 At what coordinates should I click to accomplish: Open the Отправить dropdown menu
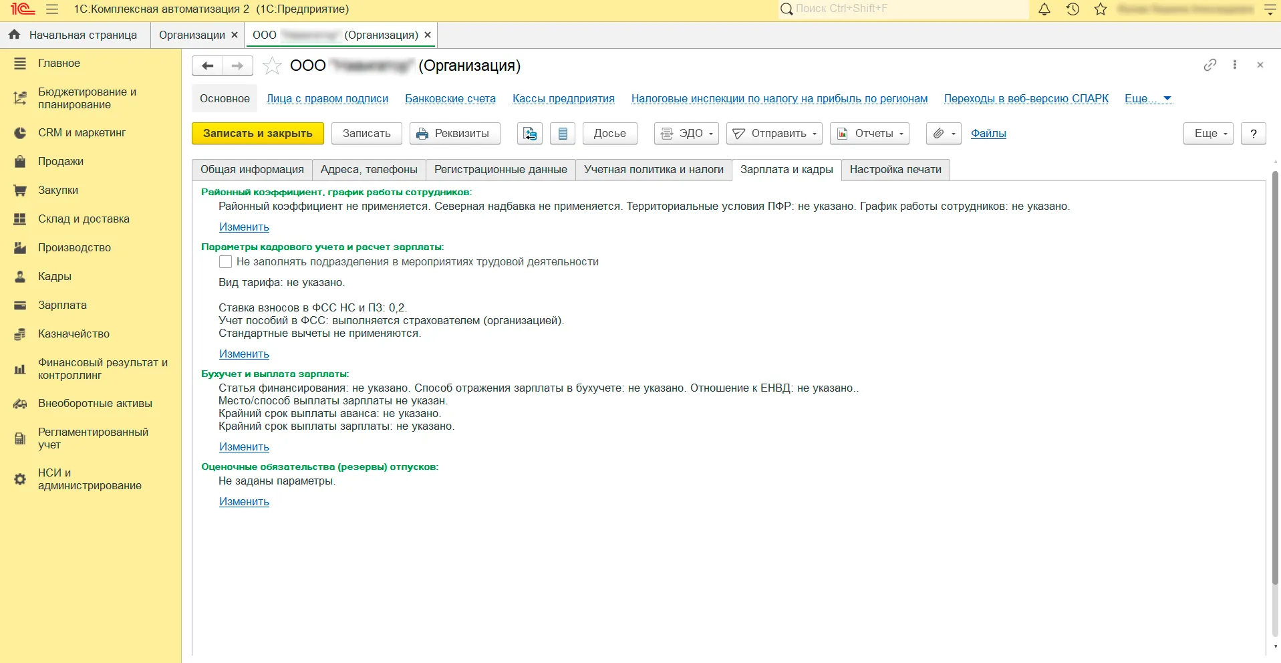coord(774,134)
